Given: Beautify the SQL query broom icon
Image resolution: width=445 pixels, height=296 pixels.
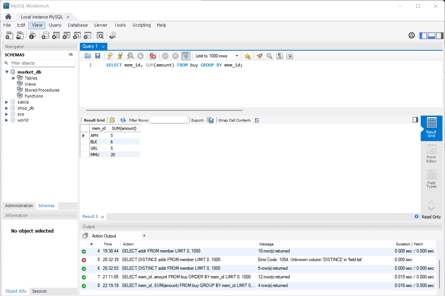Looking at the screenshot, I should (259, 56).
